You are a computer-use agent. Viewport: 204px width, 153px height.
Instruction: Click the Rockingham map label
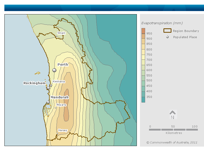[35, 83]
